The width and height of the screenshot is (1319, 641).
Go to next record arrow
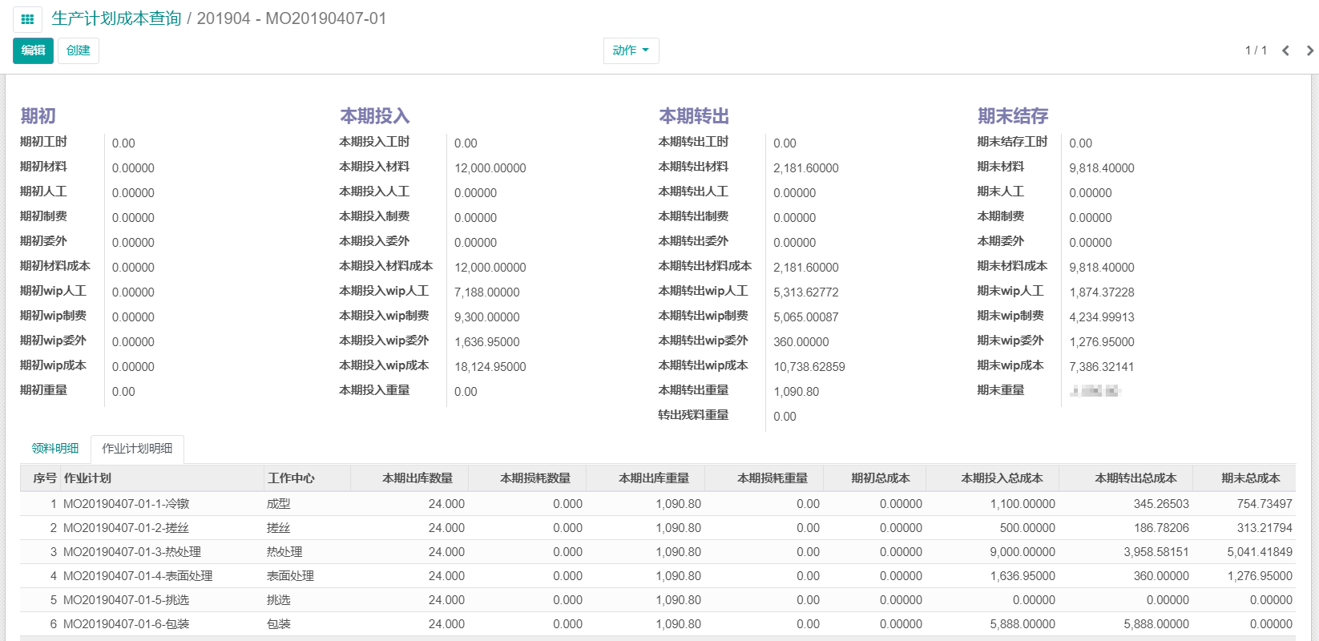pyautogui.click(x=1309, y=50)
